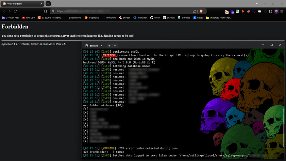This screenshot has width=286, height=161.
Task: Open the browser extensions puzzle icon
Action: [271, 11]
